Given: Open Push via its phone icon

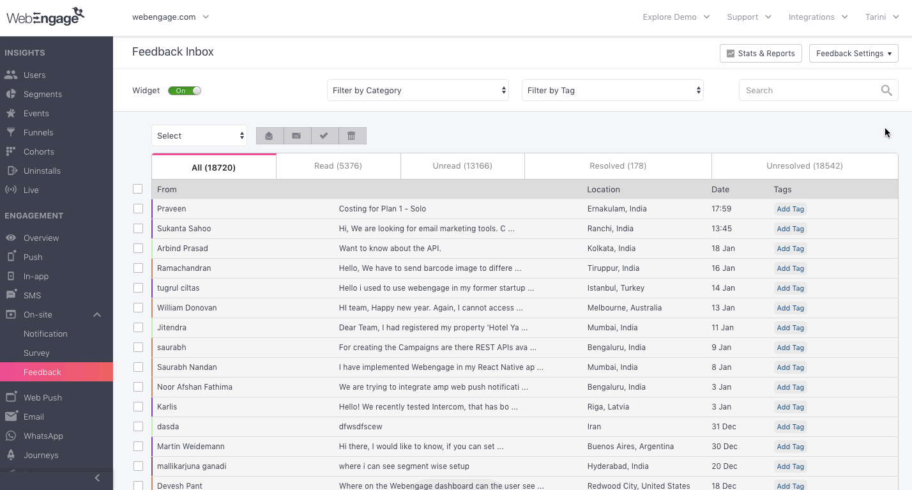Looking at the screenshot, I should pyautogui.click(x=11, y=256).
